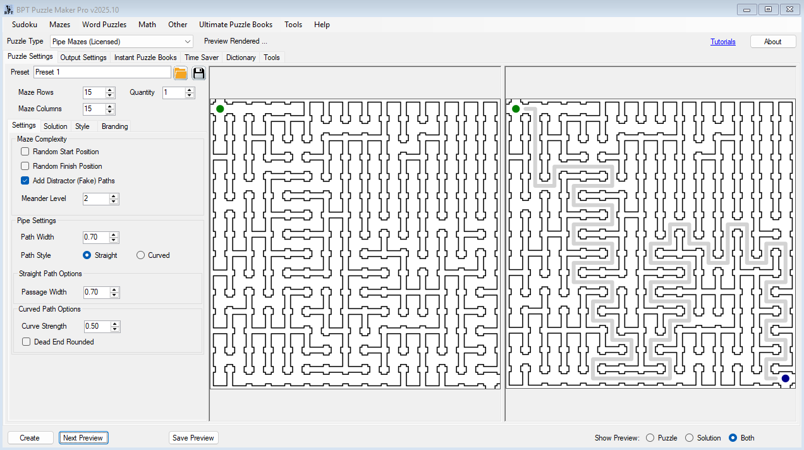This screenshot has height=450, width=804.
Task: Increase Maze Columns with up arrow
Action: 111,106
